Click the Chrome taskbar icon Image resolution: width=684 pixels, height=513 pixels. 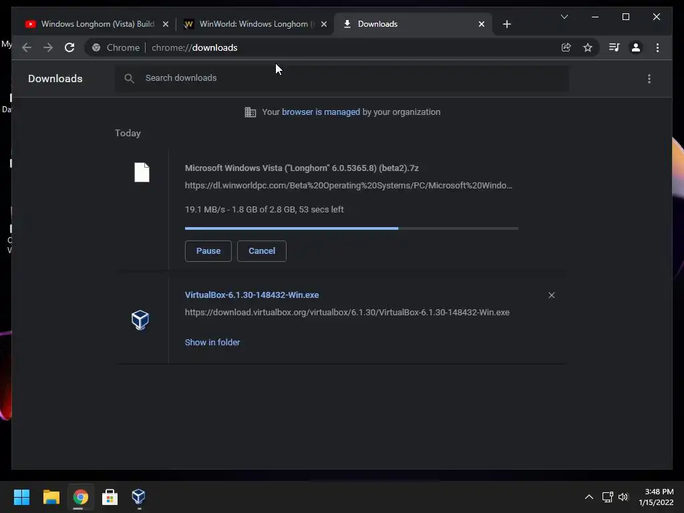pos(80,497)
